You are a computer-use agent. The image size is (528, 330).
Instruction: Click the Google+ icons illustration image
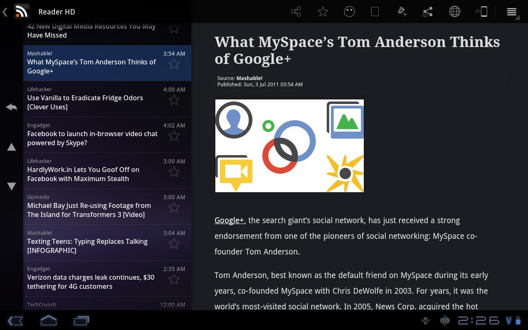click(290, 146)
